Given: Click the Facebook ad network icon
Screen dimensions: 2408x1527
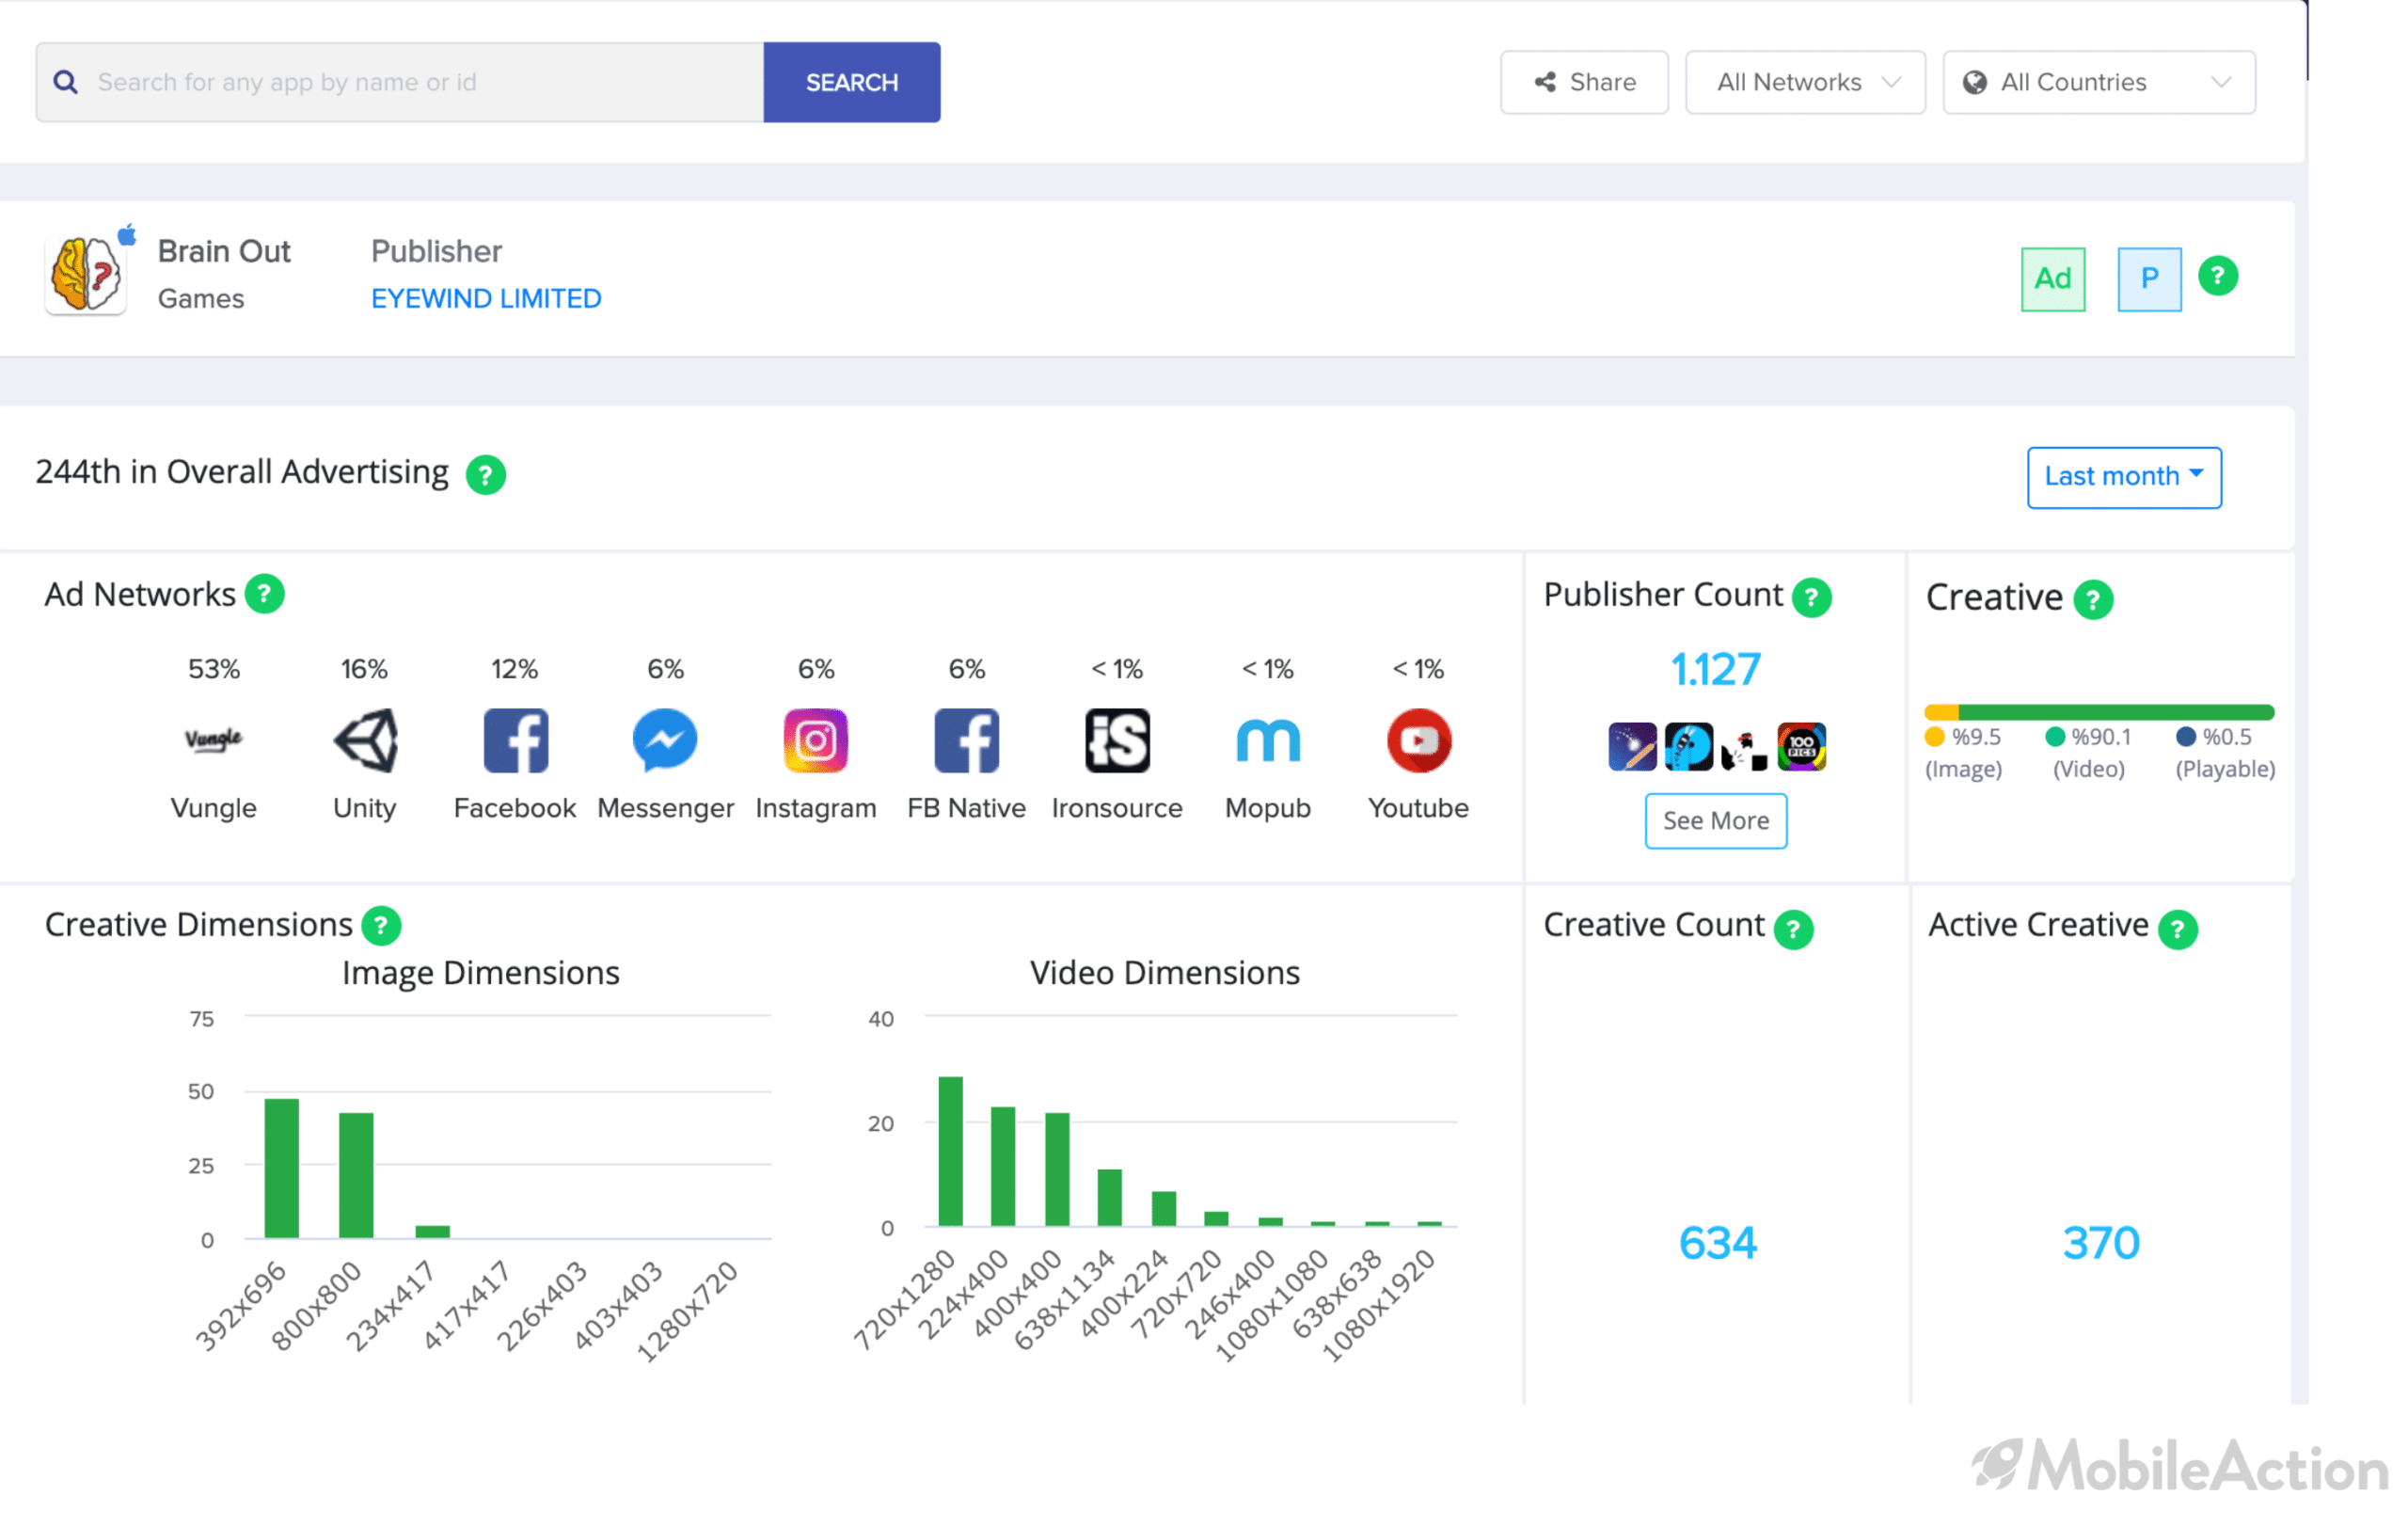Looking at the screenshot, I should coord(516,741).
